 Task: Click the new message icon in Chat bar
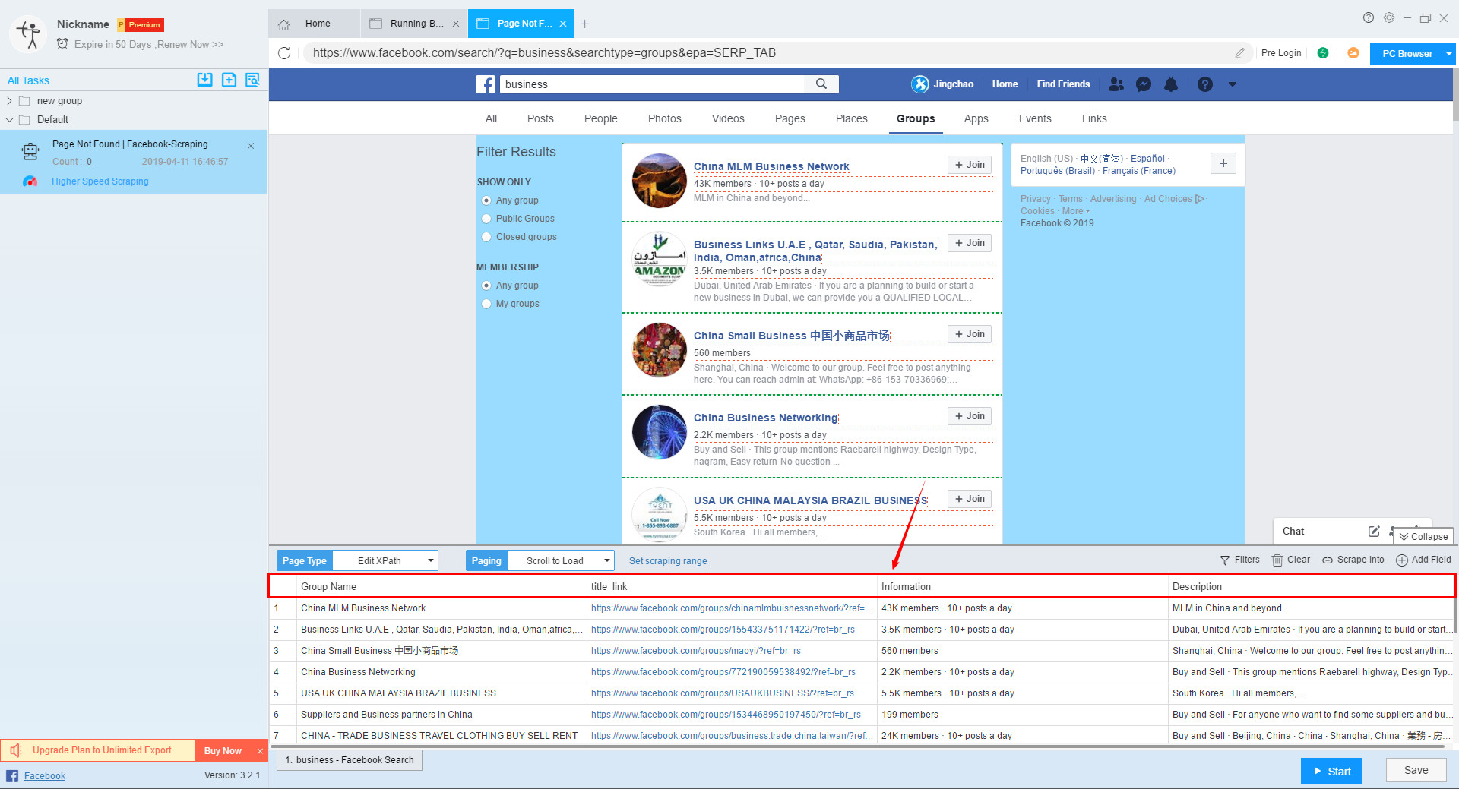coord(1374,532)
